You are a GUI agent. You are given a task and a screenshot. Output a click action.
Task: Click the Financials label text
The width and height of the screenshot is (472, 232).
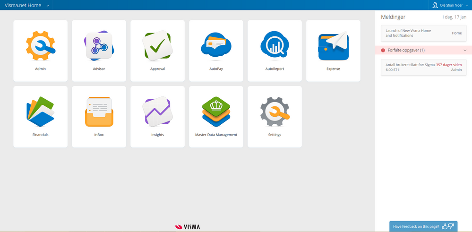pos(40,135)
